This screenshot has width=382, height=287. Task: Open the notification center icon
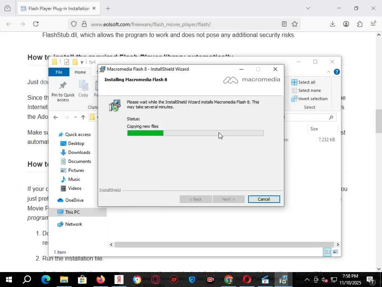[370, 280]
